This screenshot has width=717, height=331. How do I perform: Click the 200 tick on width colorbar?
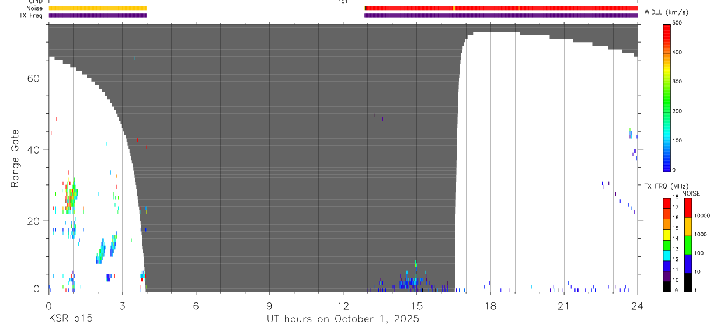tap(677, 112)
